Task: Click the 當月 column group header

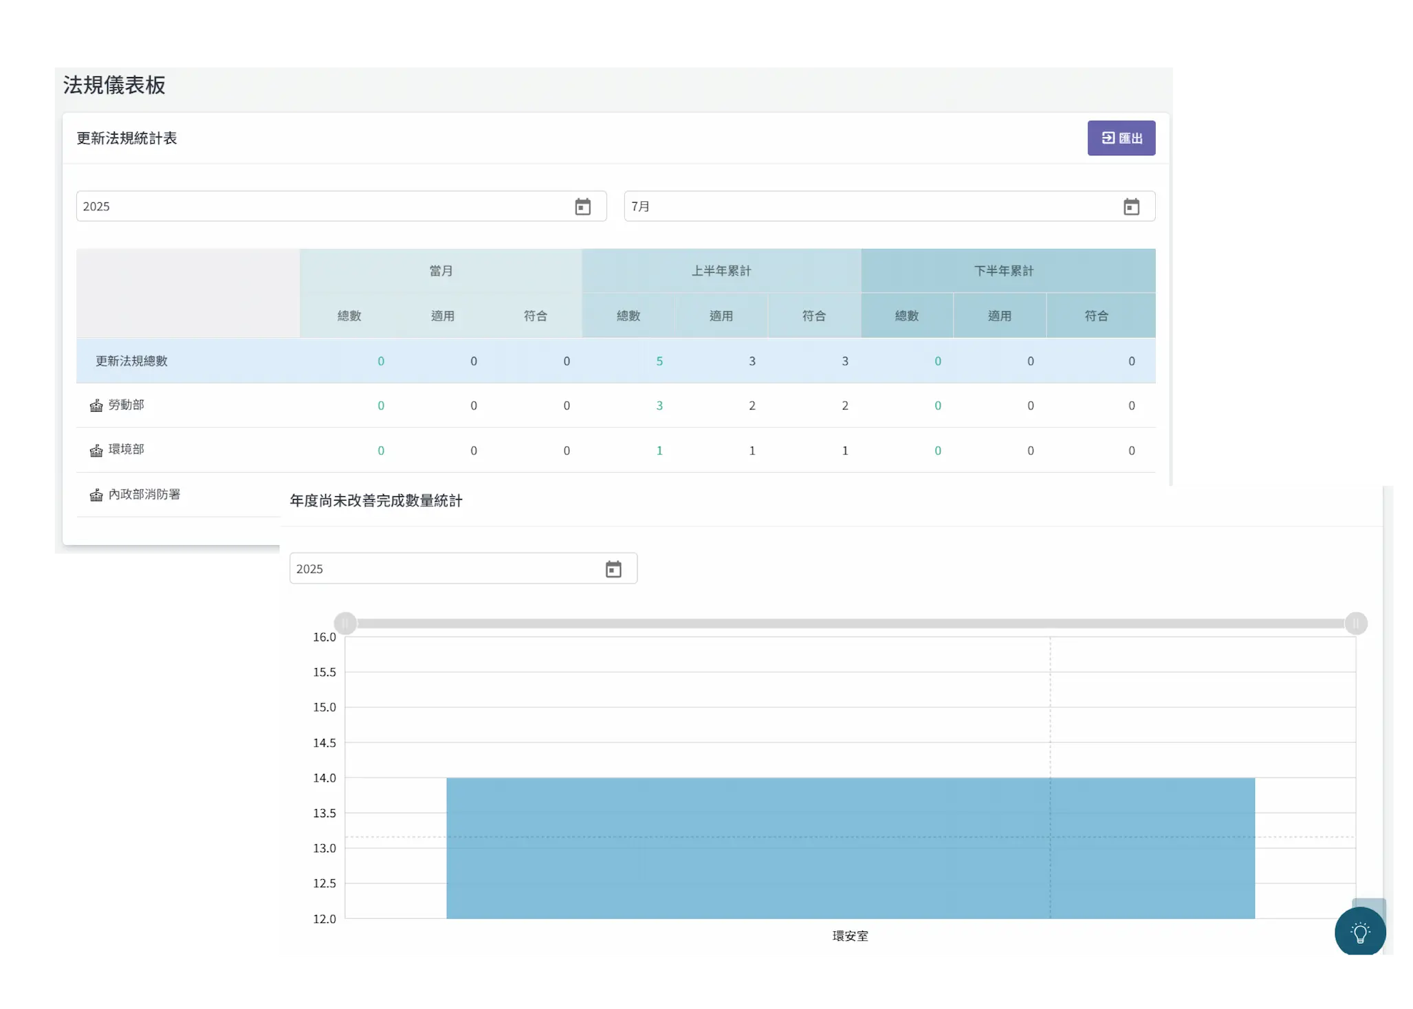Action: click(x=441, y=271)
